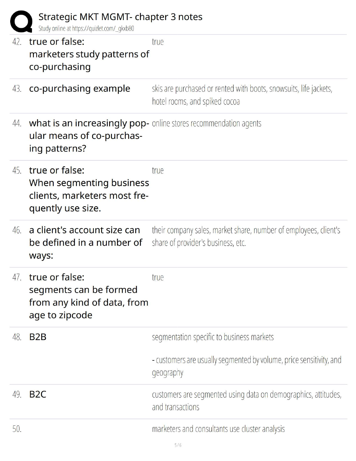Viewport: 356px width, 461px height.
Task: Click the company sales, market share definition
Action: click(246, 236)
